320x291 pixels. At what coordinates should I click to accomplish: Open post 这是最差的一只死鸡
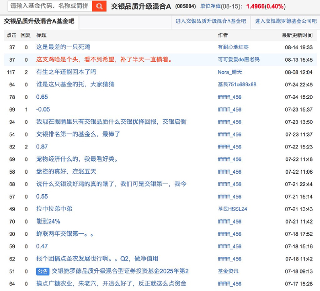tap(63, 47)
